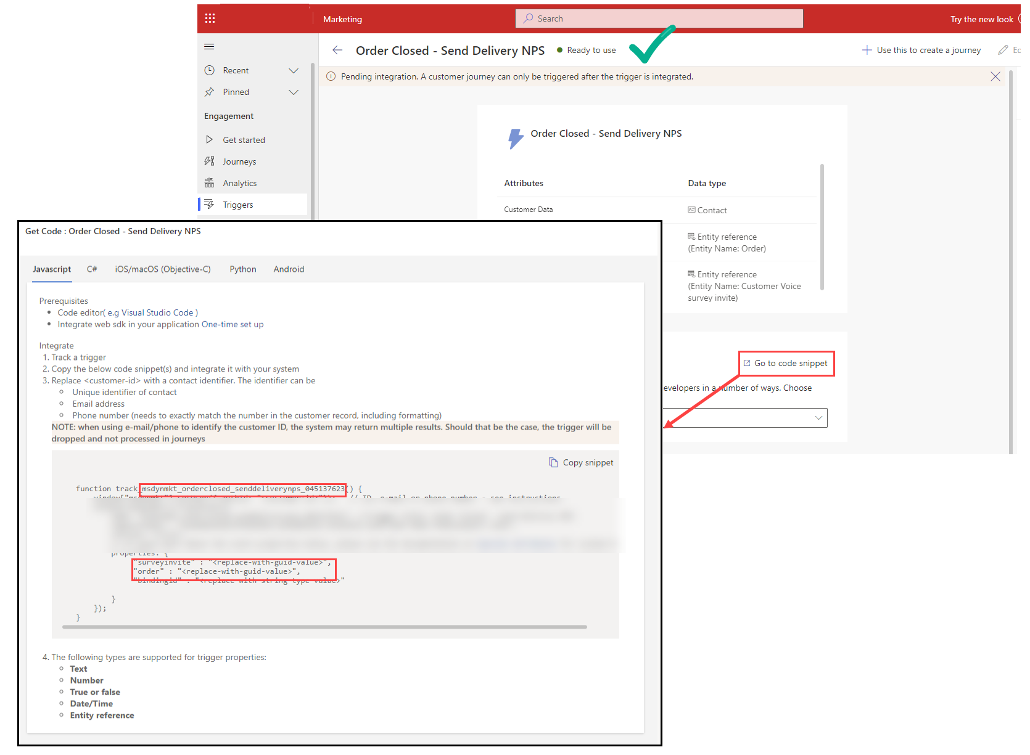Click the tracking function name in snippet
Image resolution: width=1030 pixels, height=755 pixels.
click(x=243, y=489)
